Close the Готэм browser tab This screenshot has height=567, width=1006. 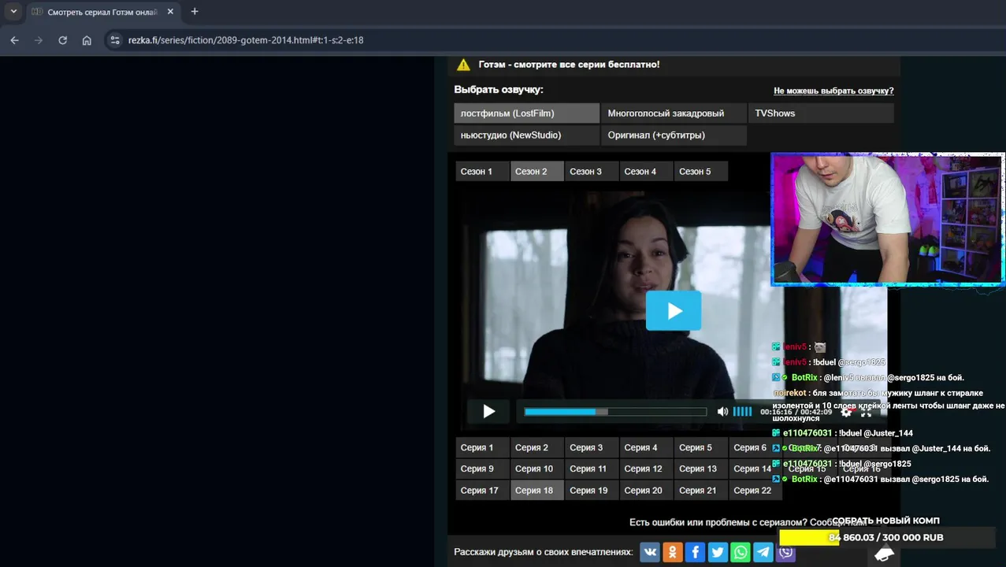point(170,12)
